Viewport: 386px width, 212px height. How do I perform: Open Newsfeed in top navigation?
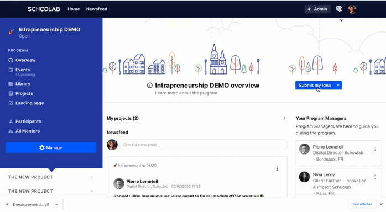click(97, 9)
